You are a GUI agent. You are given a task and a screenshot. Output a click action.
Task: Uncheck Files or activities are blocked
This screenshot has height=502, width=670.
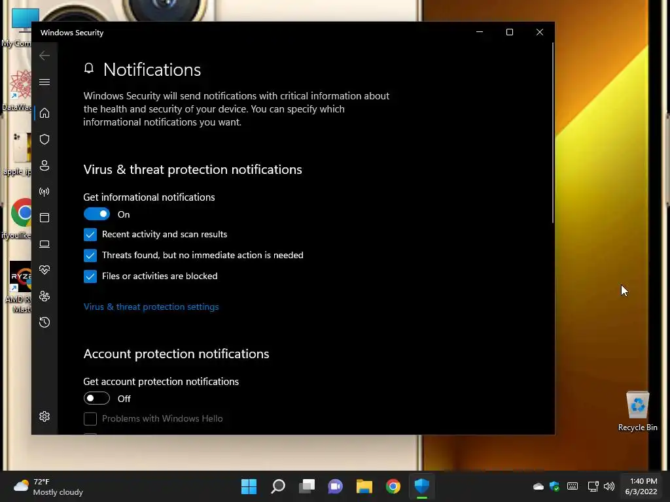point(90,276)
